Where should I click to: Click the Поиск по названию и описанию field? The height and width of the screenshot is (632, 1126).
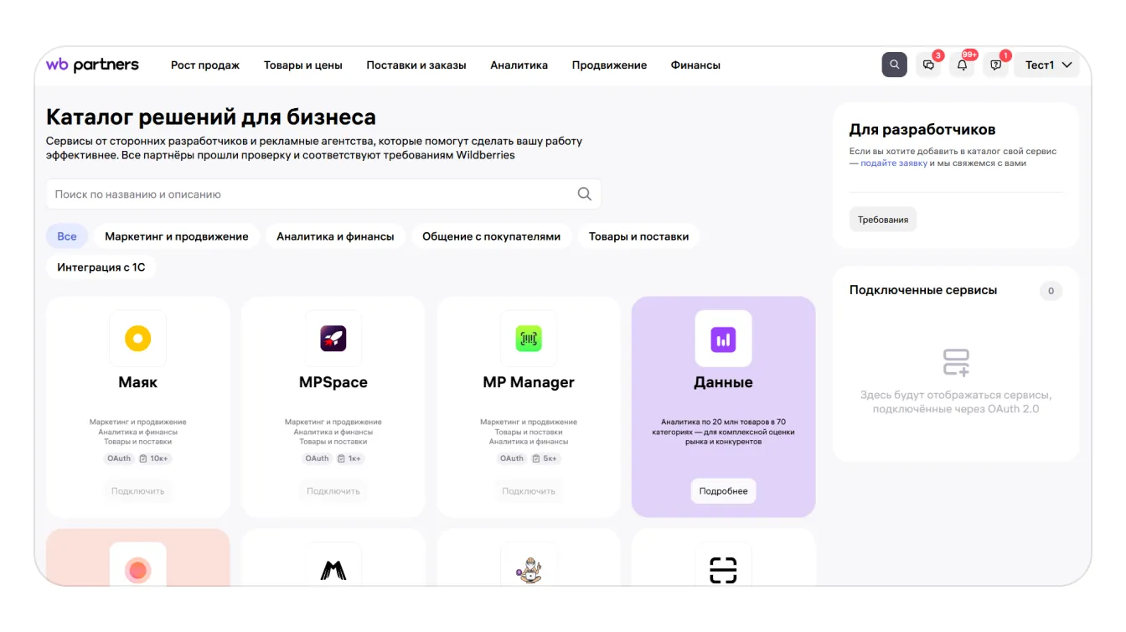[x=310, y=194]
